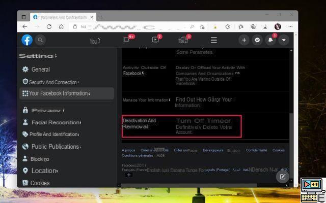Click the Confidentialité footer link
The image size is (326, 203).
coord(256,150)
